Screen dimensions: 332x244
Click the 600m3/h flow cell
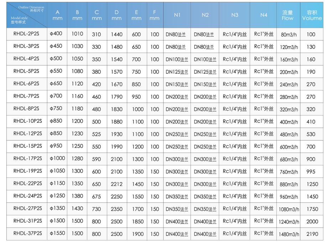pos(289,147)
